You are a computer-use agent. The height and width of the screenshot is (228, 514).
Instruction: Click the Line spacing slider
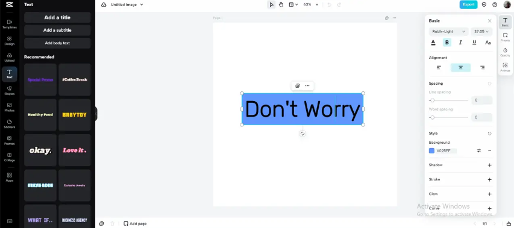448,100
